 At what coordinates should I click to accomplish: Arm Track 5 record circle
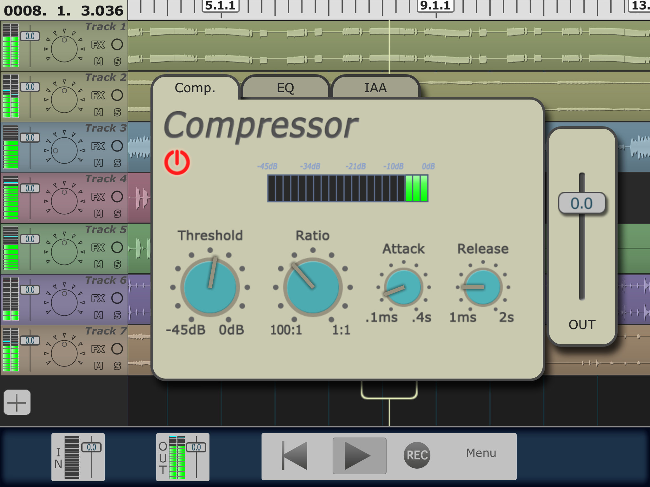[117, 247]
